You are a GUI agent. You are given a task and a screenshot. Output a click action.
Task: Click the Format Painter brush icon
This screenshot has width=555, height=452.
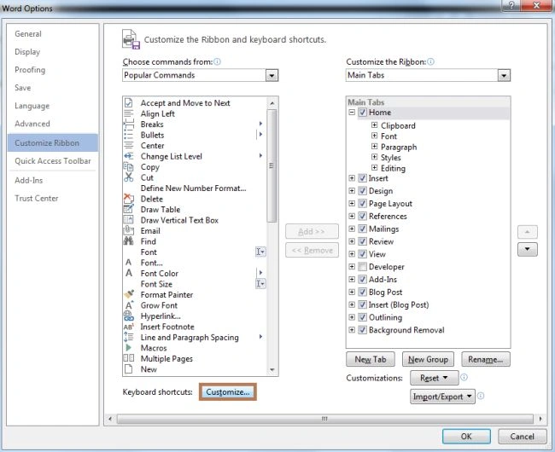pos(129,294)
